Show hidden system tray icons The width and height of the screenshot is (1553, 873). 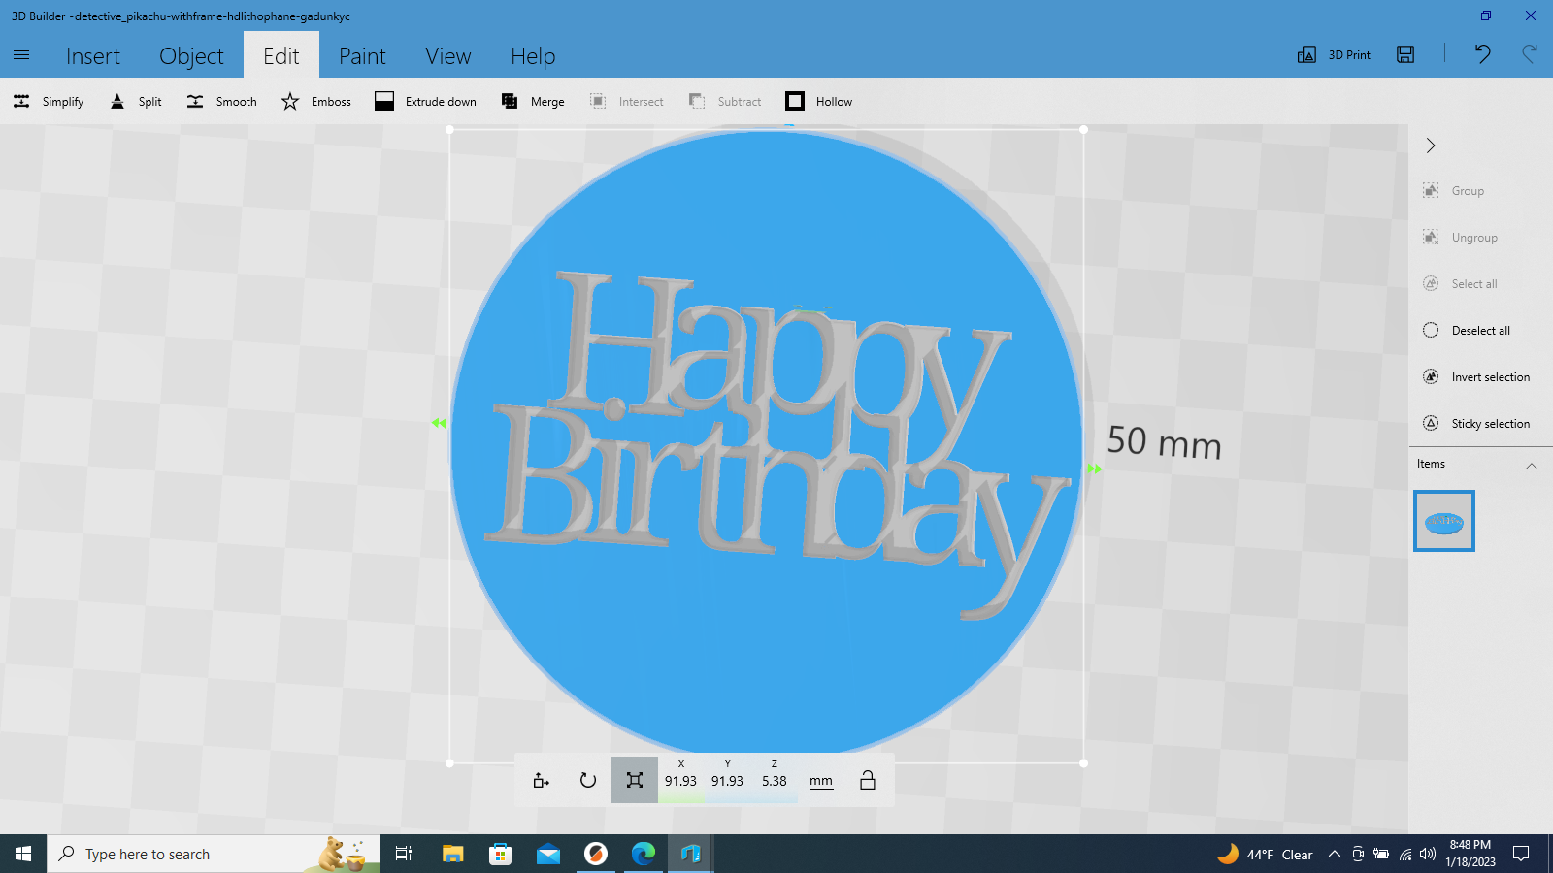(1335, 854)
